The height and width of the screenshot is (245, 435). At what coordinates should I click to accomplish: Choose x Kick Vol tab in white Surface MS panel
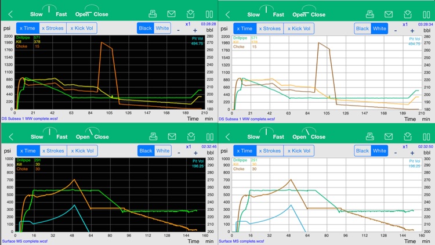[x=299, y=150]
